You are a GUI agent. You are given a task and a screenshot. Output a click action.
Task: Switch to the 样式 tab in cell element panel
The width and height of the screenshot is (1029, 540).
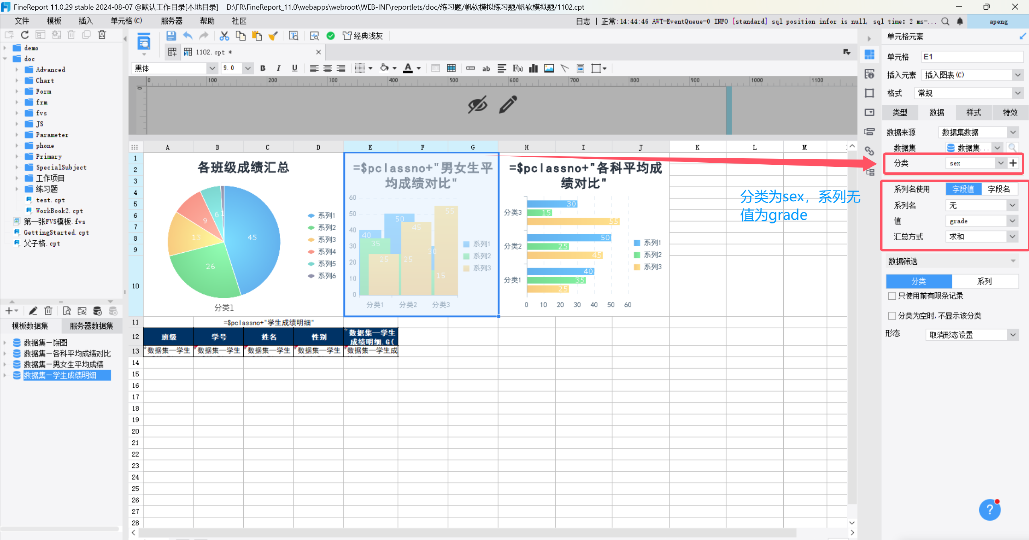tap(973, 112)
